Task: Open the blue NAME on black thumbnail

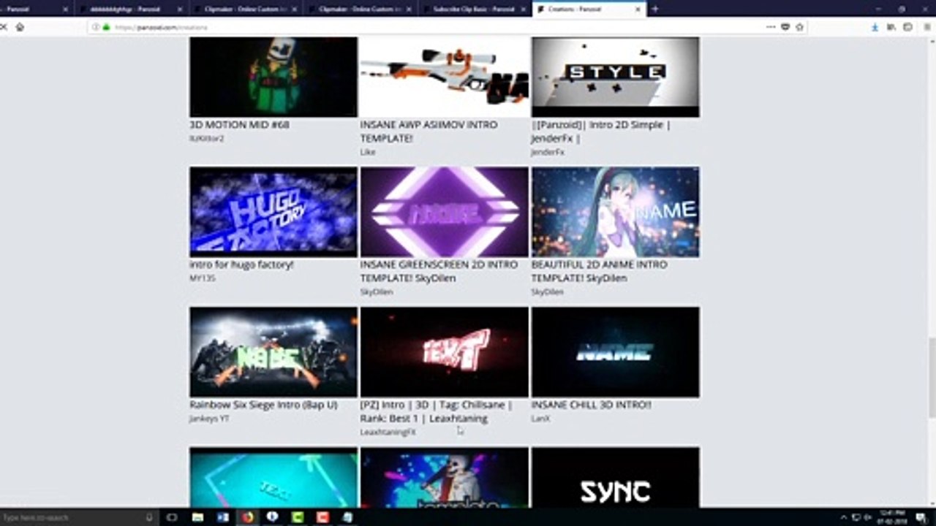Action: coord(615,352)
